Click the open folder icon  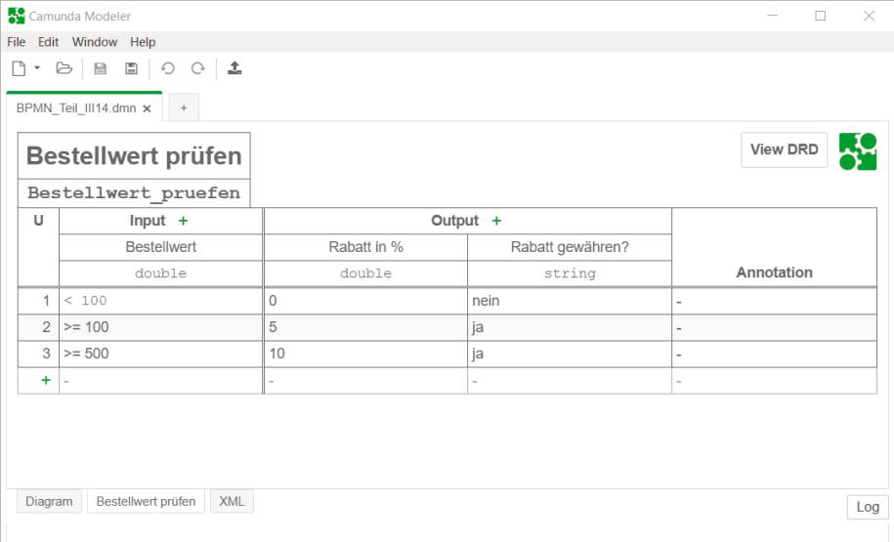(64, 68)
